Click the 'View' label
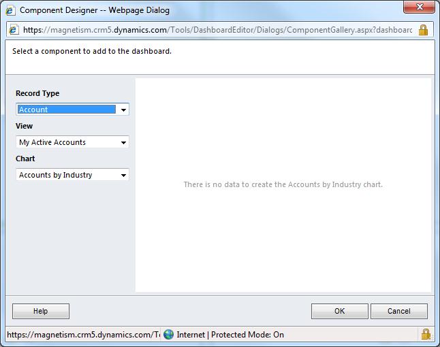This screenshot has width=440, height=347. pos(24,126)
